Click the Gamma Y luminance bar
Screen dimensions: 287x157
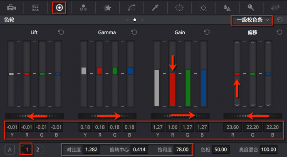click(x=84, y=74)
